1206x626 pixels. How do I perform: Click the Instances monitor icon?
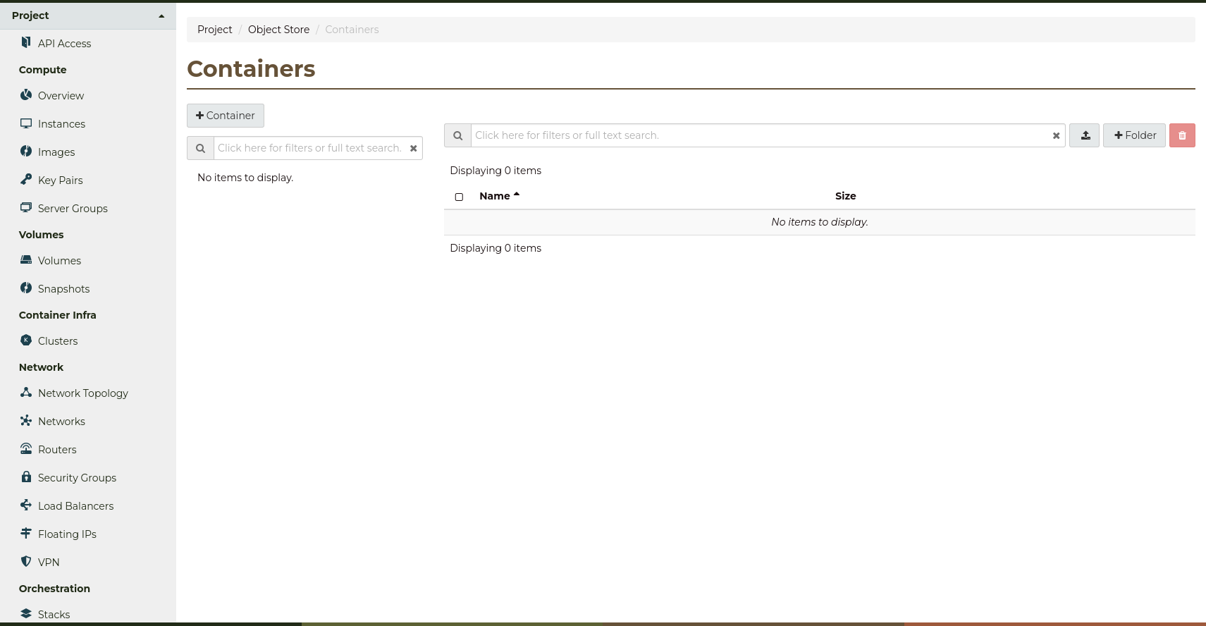click(x=26, y=123)
